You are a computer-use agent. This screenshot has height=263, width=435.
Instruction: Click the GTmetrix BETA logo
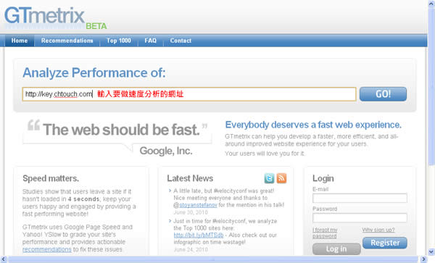(x=56, y=17)
